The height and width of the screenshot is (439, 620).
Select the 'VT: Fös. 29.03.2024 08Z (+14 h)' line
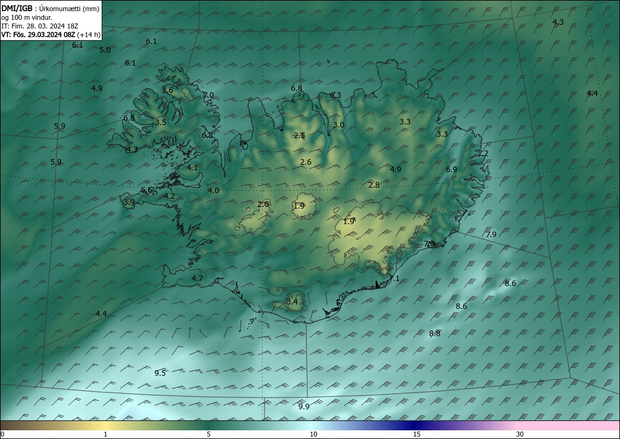[x=51, y=35]
